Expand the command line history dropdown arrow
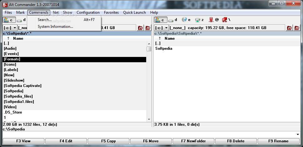This screenshot has width=303, height=147. [298, 134]
